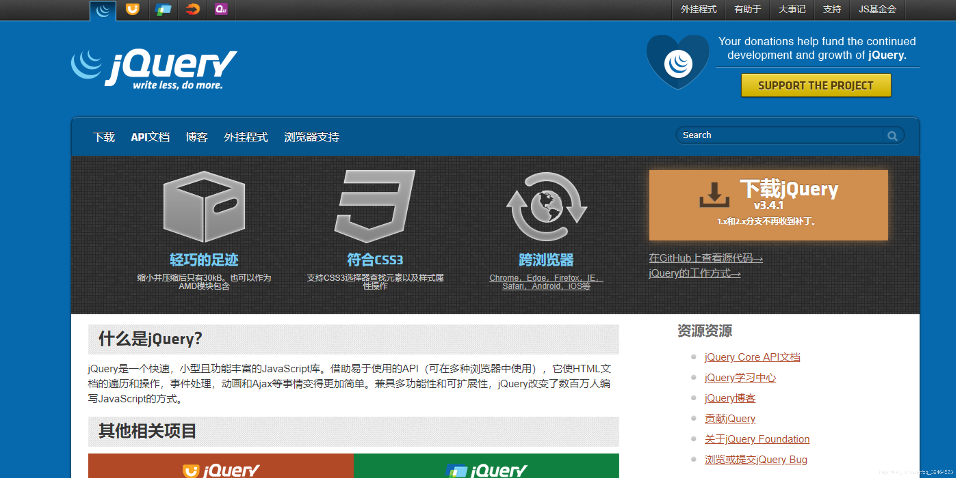Click the gray box lightweight footprint icon
956x478 pixels.
204,206
